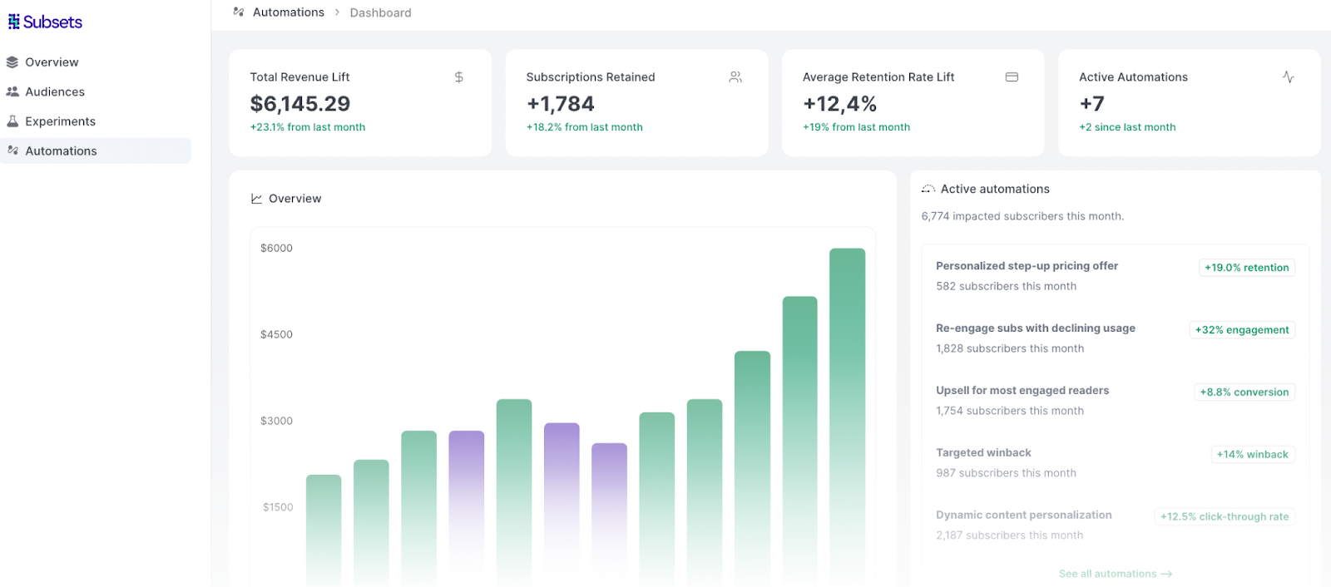Viewport: 1331px width, 587px height.
Task: Click the +12.5% click-through rate badge
Action: coord(1225,517)
